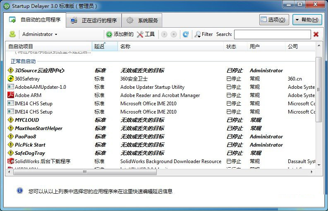Click the 工具 button label
Image resolution: width=328 pixels, height=211 pixels.
(x=150, y=34)
